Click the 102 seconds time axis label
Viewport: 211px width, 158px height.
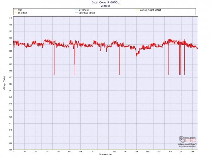(47, 151)
